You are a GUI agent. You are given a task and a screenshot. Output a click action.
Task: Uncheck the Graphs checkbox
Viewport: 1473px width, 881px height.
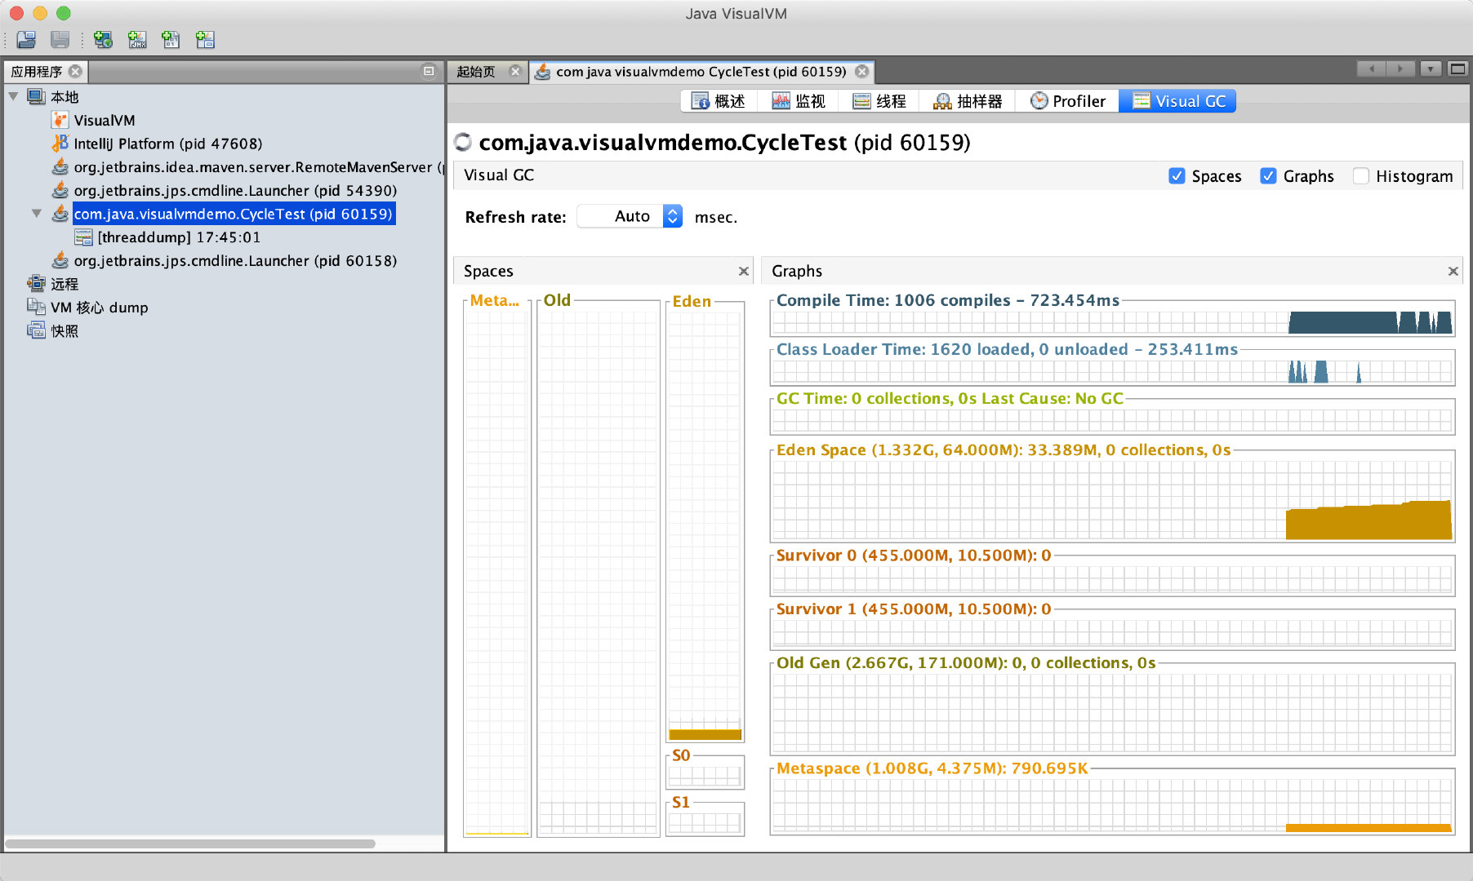(1268, 175)
